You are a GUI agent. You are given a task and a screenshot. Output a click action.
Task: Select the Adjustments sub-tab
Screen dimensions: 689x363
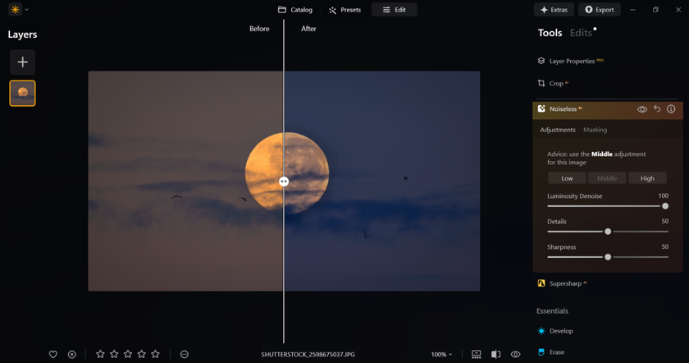(558, 130)
